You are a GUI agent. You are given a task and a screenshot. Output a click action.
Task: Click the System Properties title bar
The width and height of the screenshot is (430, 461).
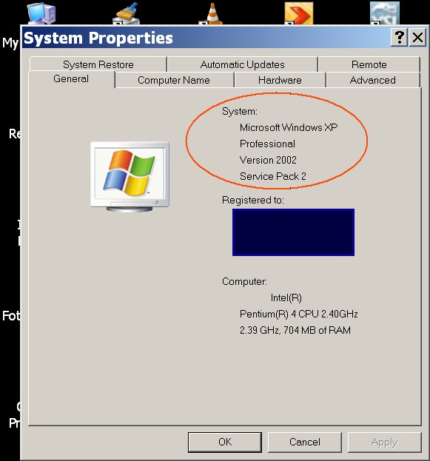point(206,38)
